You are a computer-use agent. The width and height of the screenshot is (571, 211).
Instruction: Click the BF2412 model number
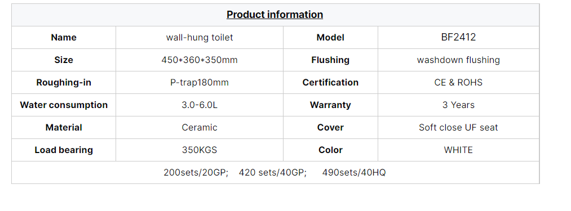tap(458, 38)
